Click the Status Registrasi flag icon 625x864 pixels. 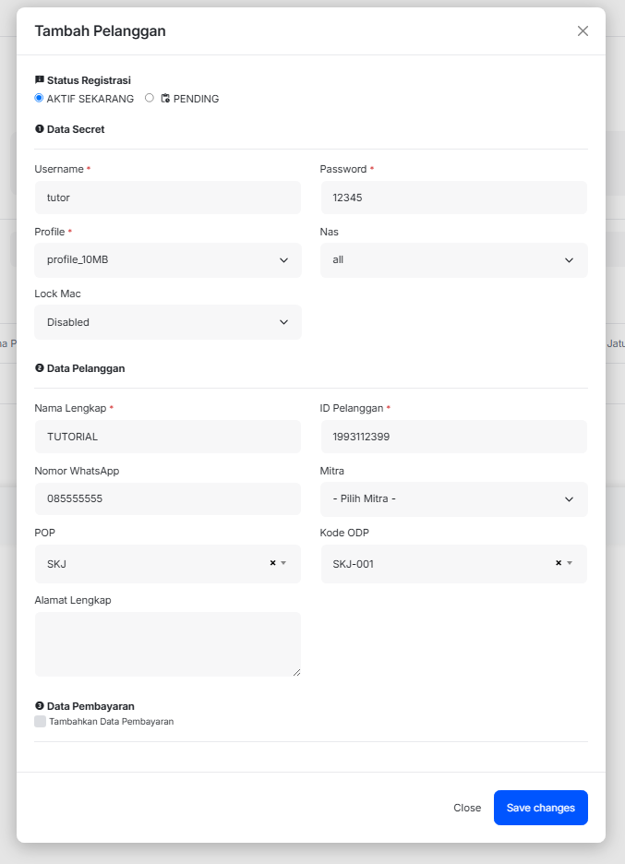(x=39, y=80)
